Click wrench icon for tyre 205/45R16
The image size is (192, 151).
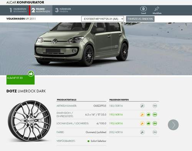(x=142, y=132)
